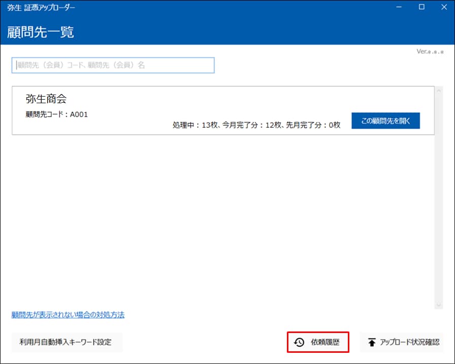455x364 pixels.
Task: Click the 弥生 証憑アップローダー title bar text
Action: 41,7
